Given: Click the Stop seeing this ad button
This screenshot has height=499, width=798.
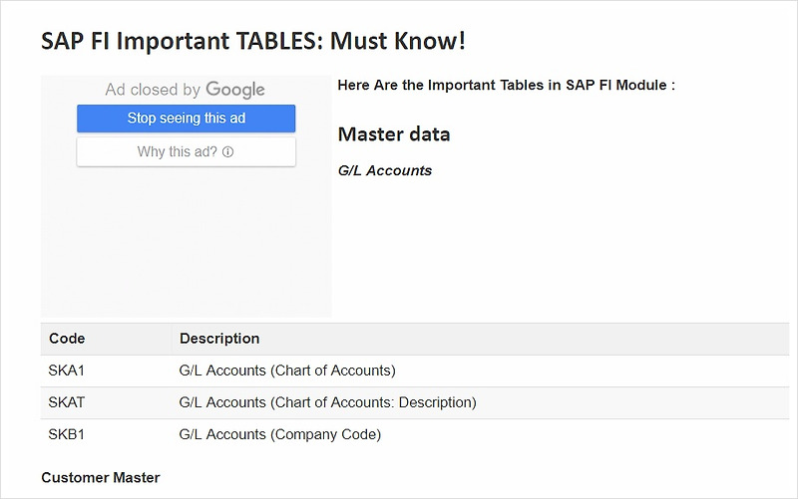Looking at the screenshot, I should pos(186,119).
